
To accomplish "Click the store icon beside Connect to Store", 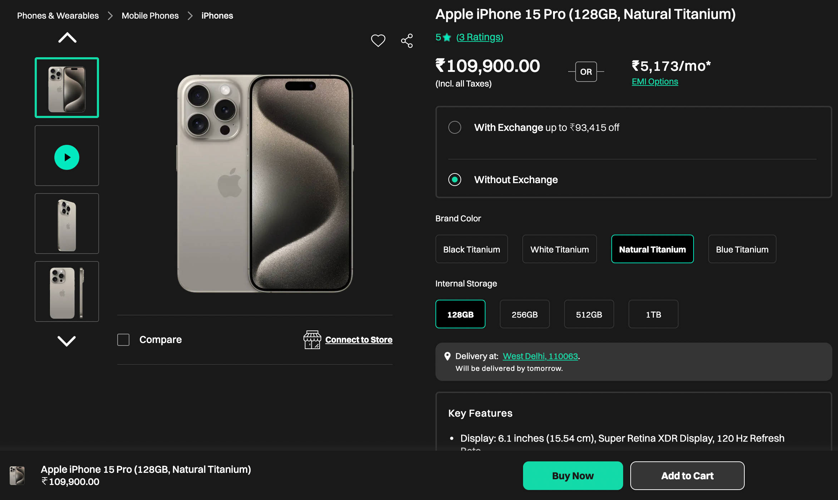I will pos(312,339).
